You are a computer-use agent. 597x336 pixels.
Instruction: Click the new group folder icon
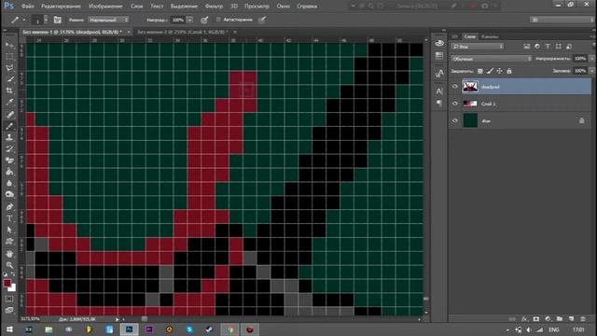pos(560,319)
